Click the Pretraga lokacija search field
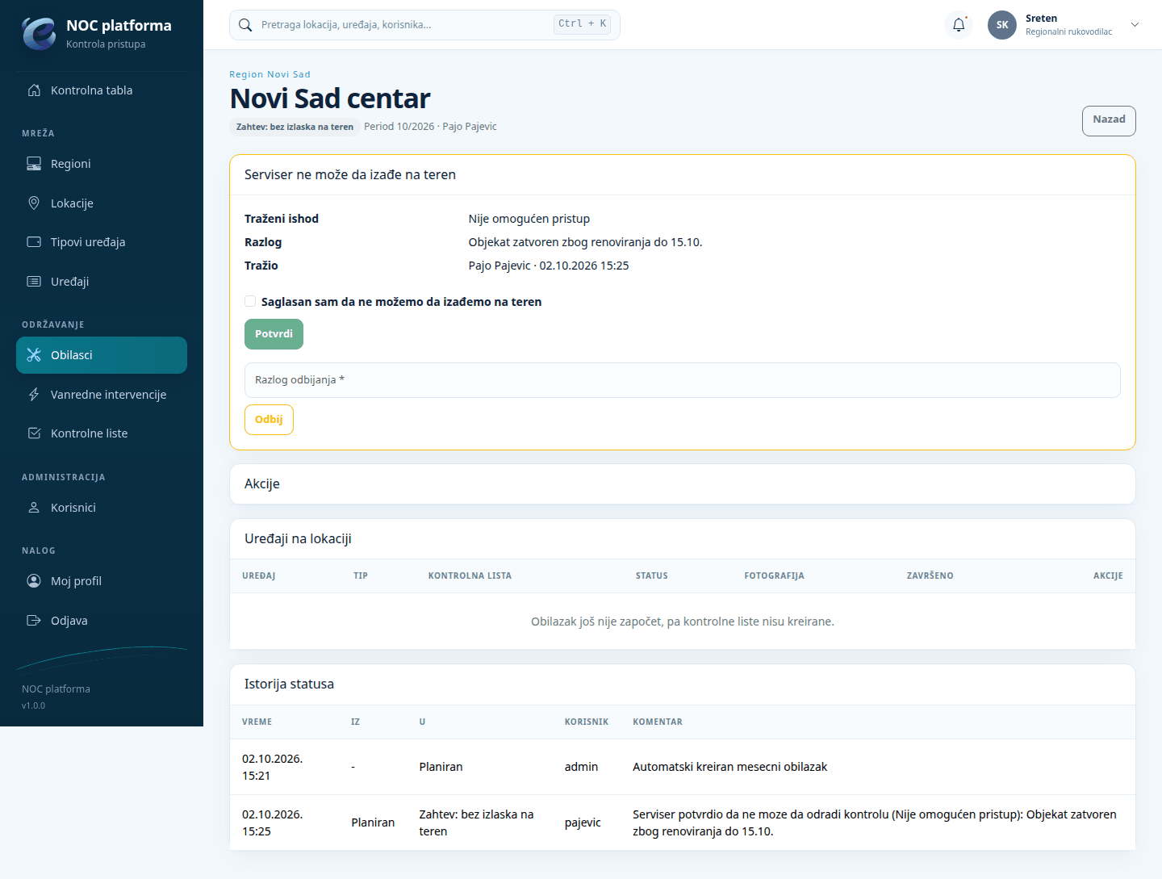 424,25
